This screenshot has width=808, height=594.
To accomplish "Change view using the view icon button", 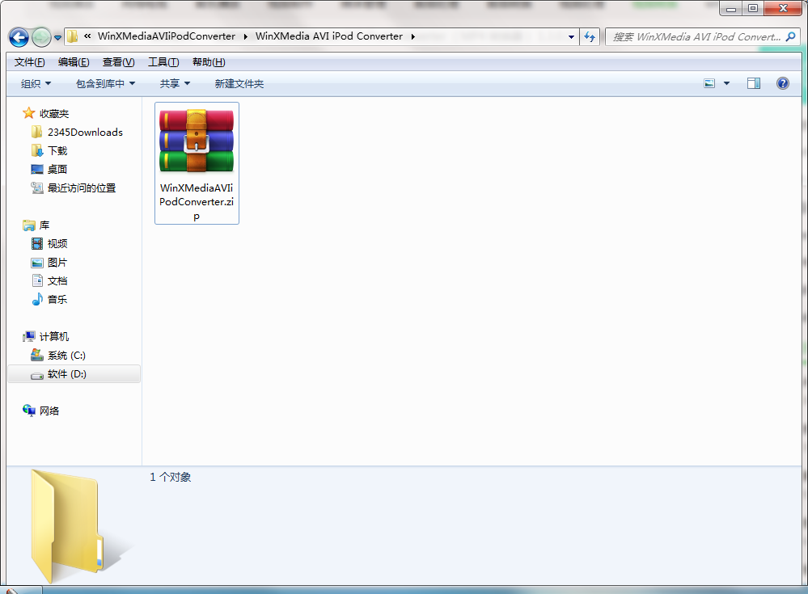I will coord(709,83).
